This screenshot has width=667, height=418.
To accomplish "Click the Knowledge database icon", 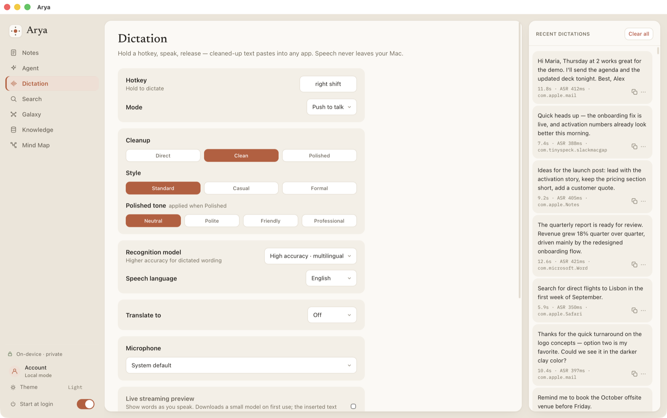I will 14,130.
